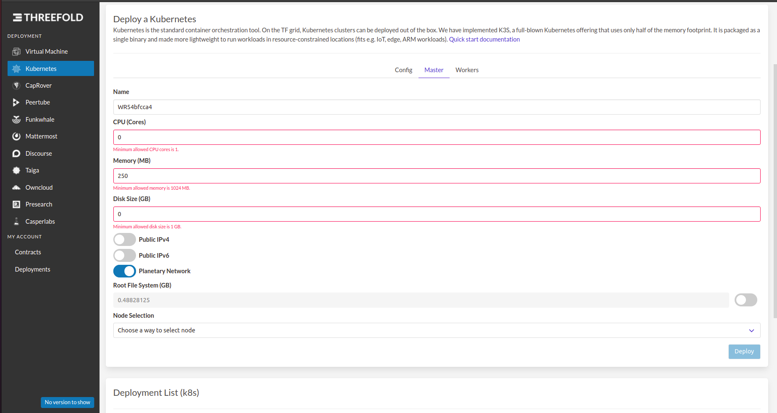Open the node selection dropdown
The height and width of the screenshot is (413, 777).
(x=437, y=330)
